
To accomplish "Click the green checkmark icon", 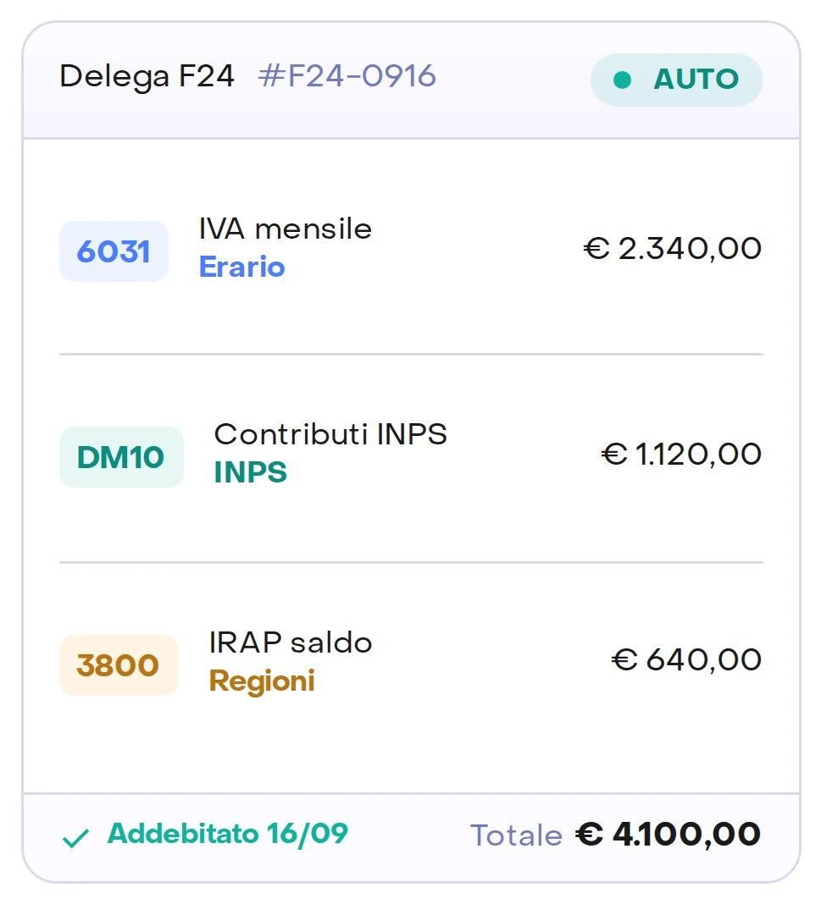I will pyautogui.click(x=75, y=838).
